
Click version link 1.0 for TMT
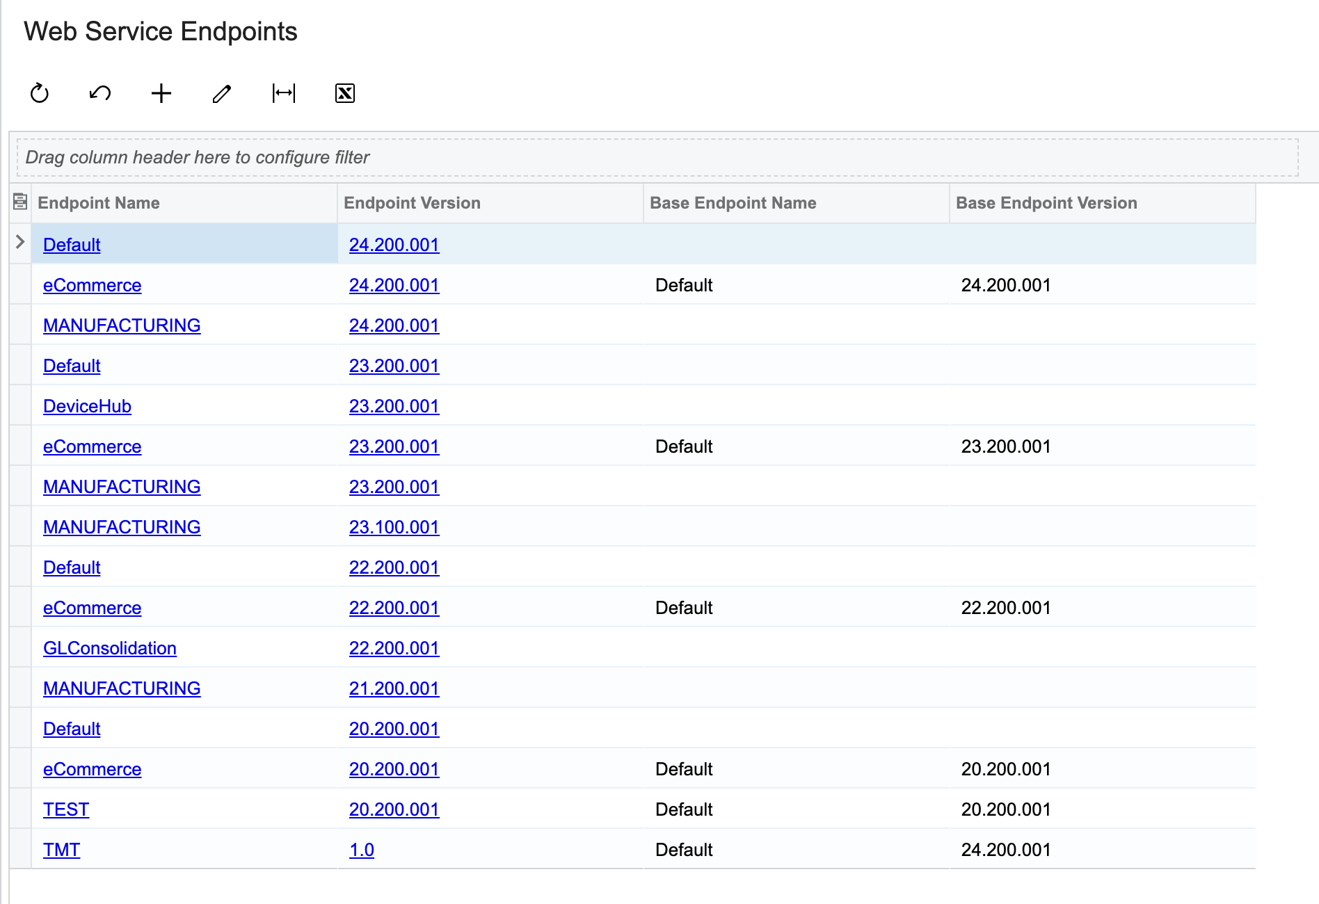pos(362,850)
